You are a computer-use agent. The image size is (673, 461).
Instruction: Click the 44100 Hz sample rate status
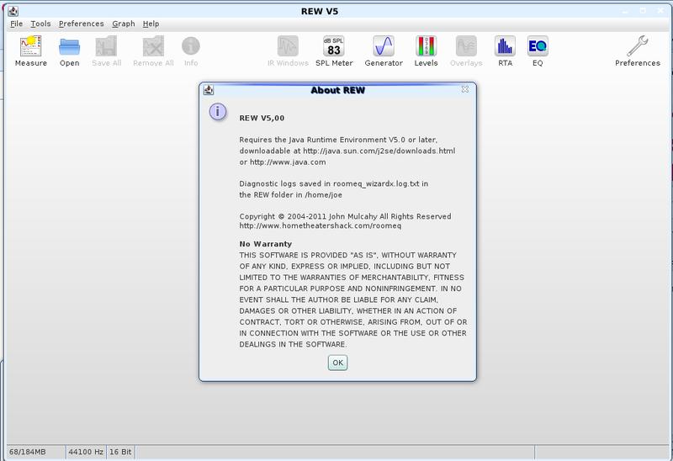pyautogui.click(x=86, y=452)
